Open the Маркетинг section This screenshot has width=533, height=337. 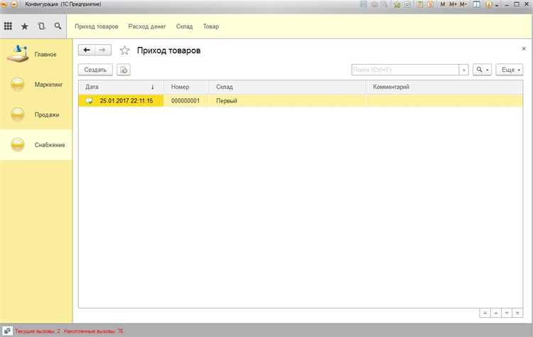coord(36,85)
